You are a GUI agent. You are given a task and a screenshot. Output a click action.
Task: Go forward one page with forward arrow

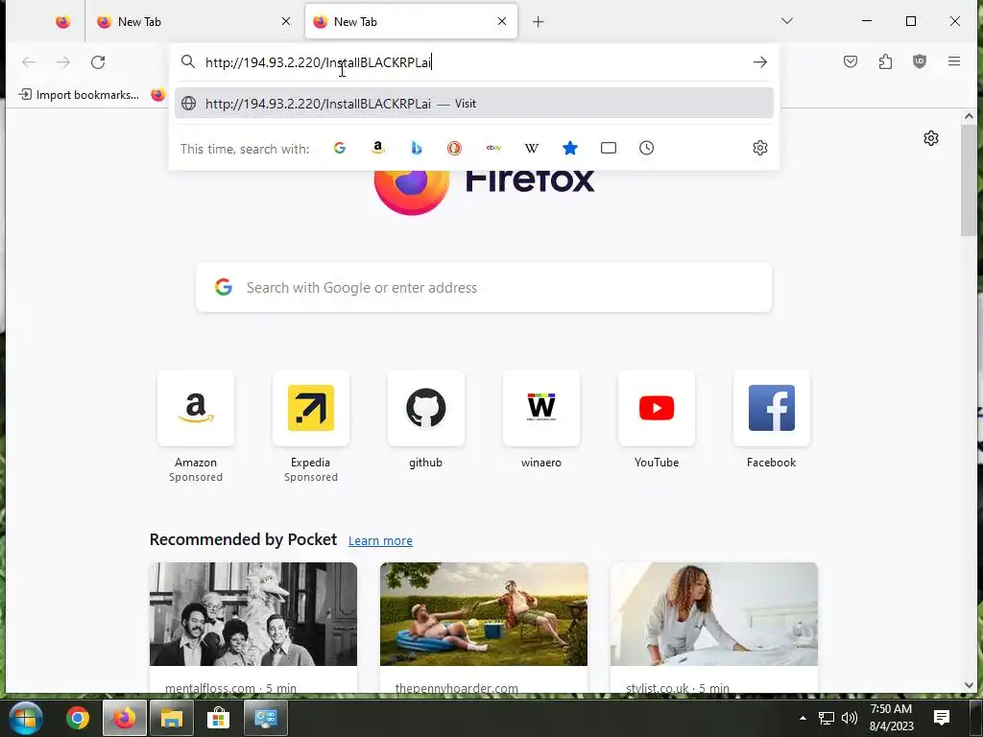63,62
